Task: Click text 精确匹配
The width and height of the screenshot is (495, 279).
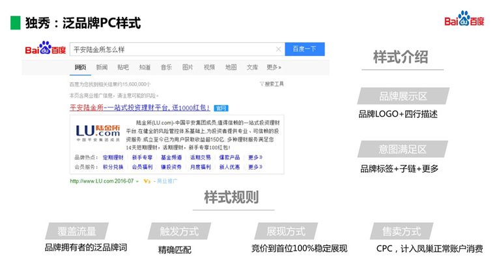Action: point(175,250)
